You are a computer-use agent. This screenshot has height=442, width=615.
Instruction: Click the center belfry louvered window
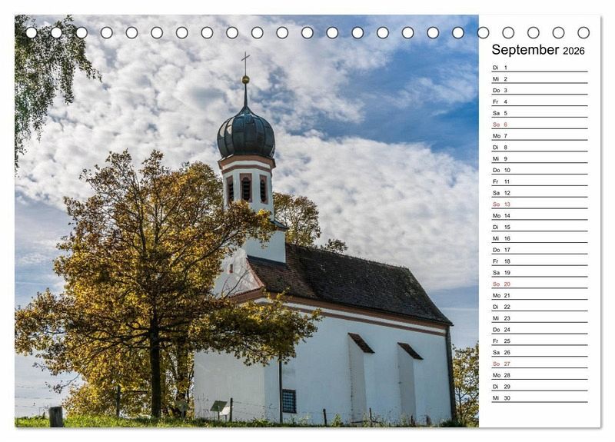click(x=246, y=188)
